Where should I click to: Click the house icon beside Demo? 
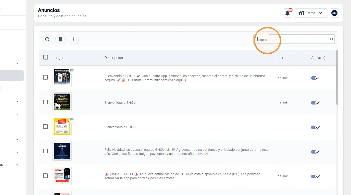302,13
